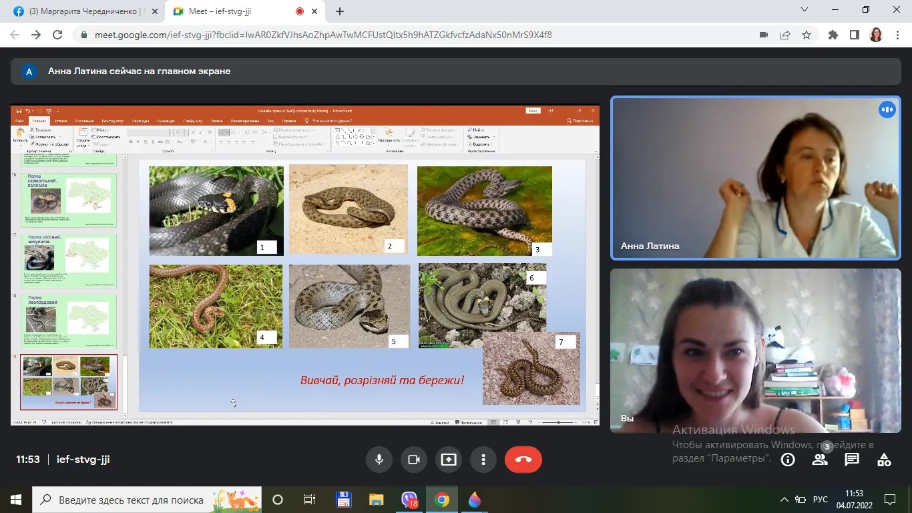This screenshot has height=513, width=912.
Task: Open the Слайд-шоу ribbon tab
Action: (x=192, y=121)
